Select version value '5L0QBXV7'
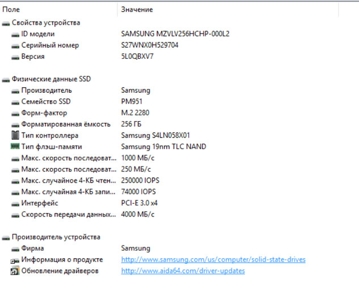359x283 pixels. click(x=137, y=57)
